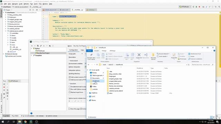Collapse Python node in Run/Debug configurations tree
The width and height of the screenshot is (221, 124).
pos(31,49)
